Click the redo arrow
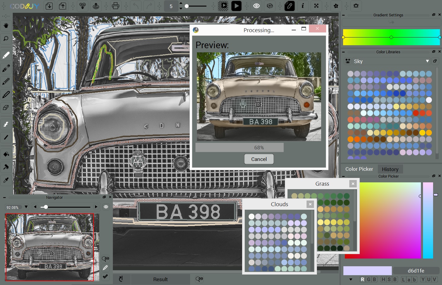 click(x=149, y=6)
